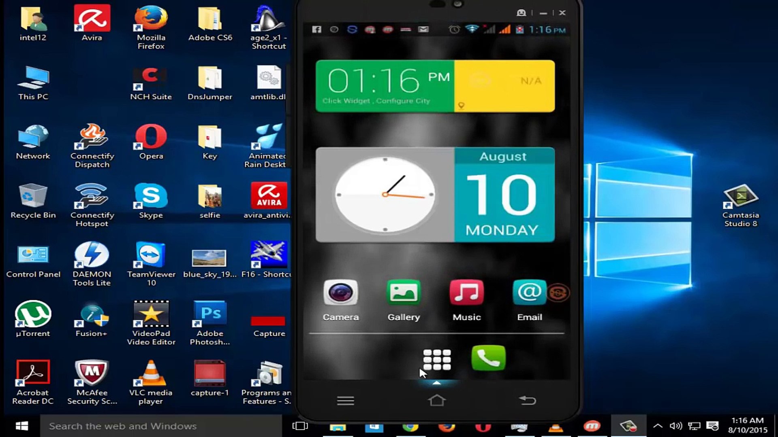Screen dimensions: 778x437
Task: Tap the green phone dialer icon
Action: point(489,358)
